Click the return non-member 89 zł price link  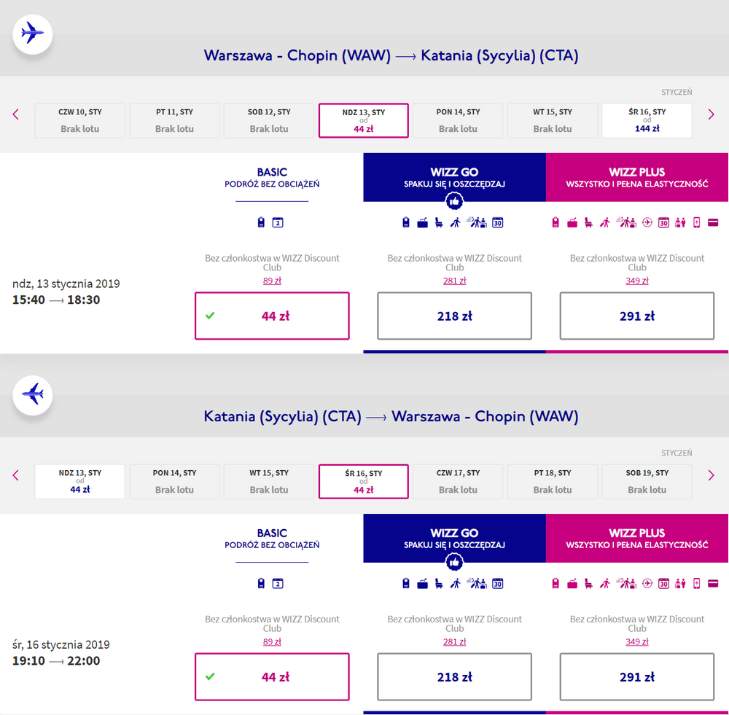point(272,641)
